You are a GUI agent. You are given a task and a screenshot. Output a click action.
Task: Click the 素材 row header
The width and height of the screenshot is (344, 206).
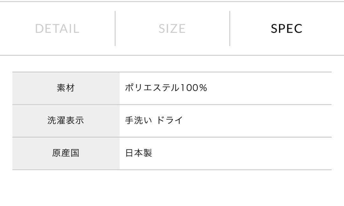point(66,88)
